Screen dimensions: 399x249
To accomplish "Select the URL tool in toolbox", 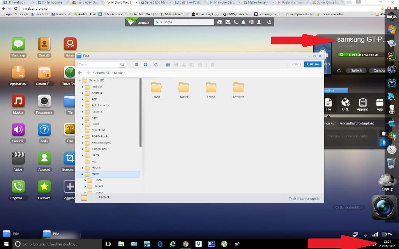I will click(345, 103).
